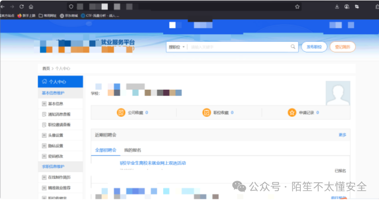Submit search with the magnifier icon
The height and width of the screenshot is (202, 379).
[293, 47]
